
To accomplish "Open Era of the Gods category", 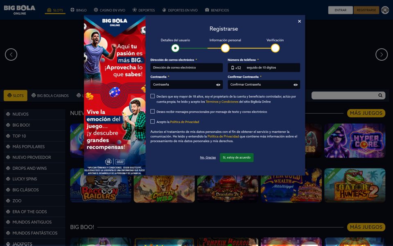I will pyautogui.click(x=34, y=212).
